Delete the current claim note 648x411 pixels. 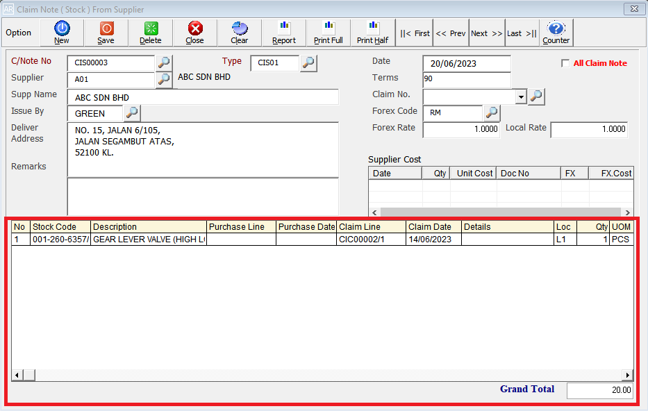click(x=151, y=32)
